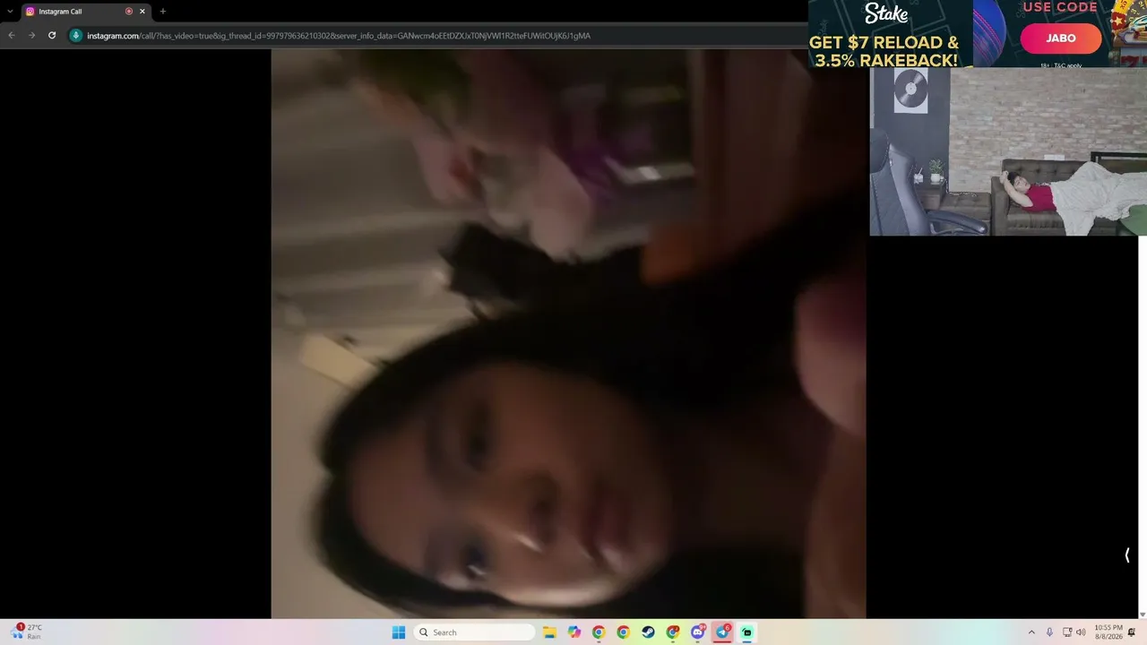This screenshot has width=1147, height=645.
Task: Click the microphone-in-use tray icon
Action: pos(1049,632)
